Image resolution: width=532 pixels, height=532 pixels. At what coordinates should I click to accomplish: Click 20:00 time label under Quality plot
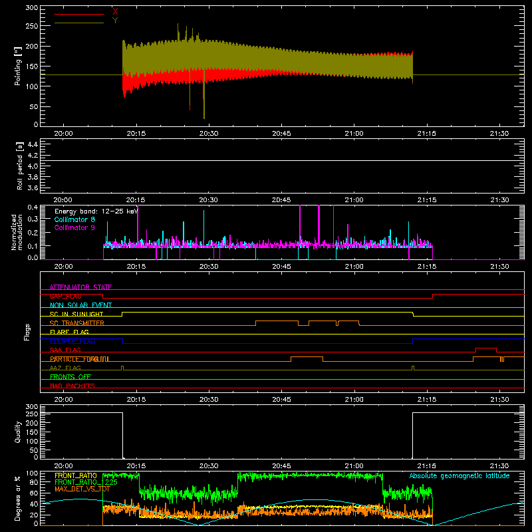click(63, 466)
